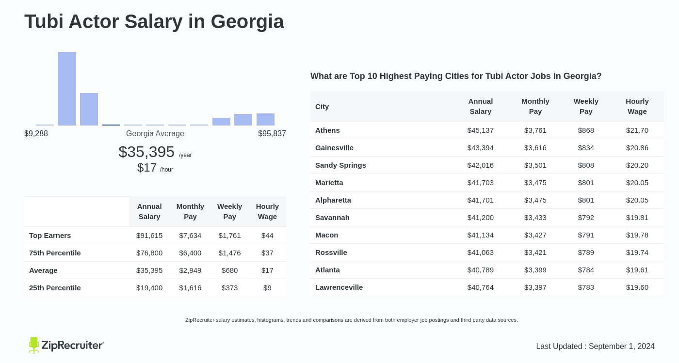
Task: Click the Top 10 Highest Paying Cities heading
Action: point(456,76)
